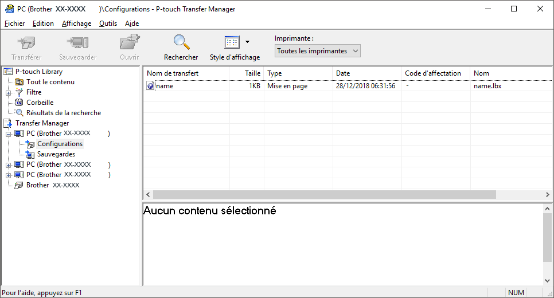Image resolution: width=554 pixels, height=298 pixels.
Task: Click the Style d'affichage icon
Action: 232,42
